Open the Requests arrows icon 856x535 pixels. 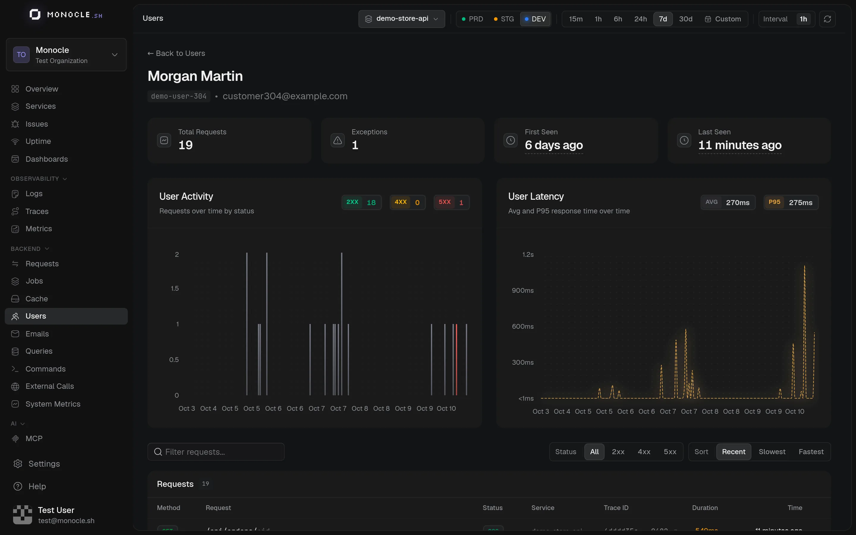point(15,264)
